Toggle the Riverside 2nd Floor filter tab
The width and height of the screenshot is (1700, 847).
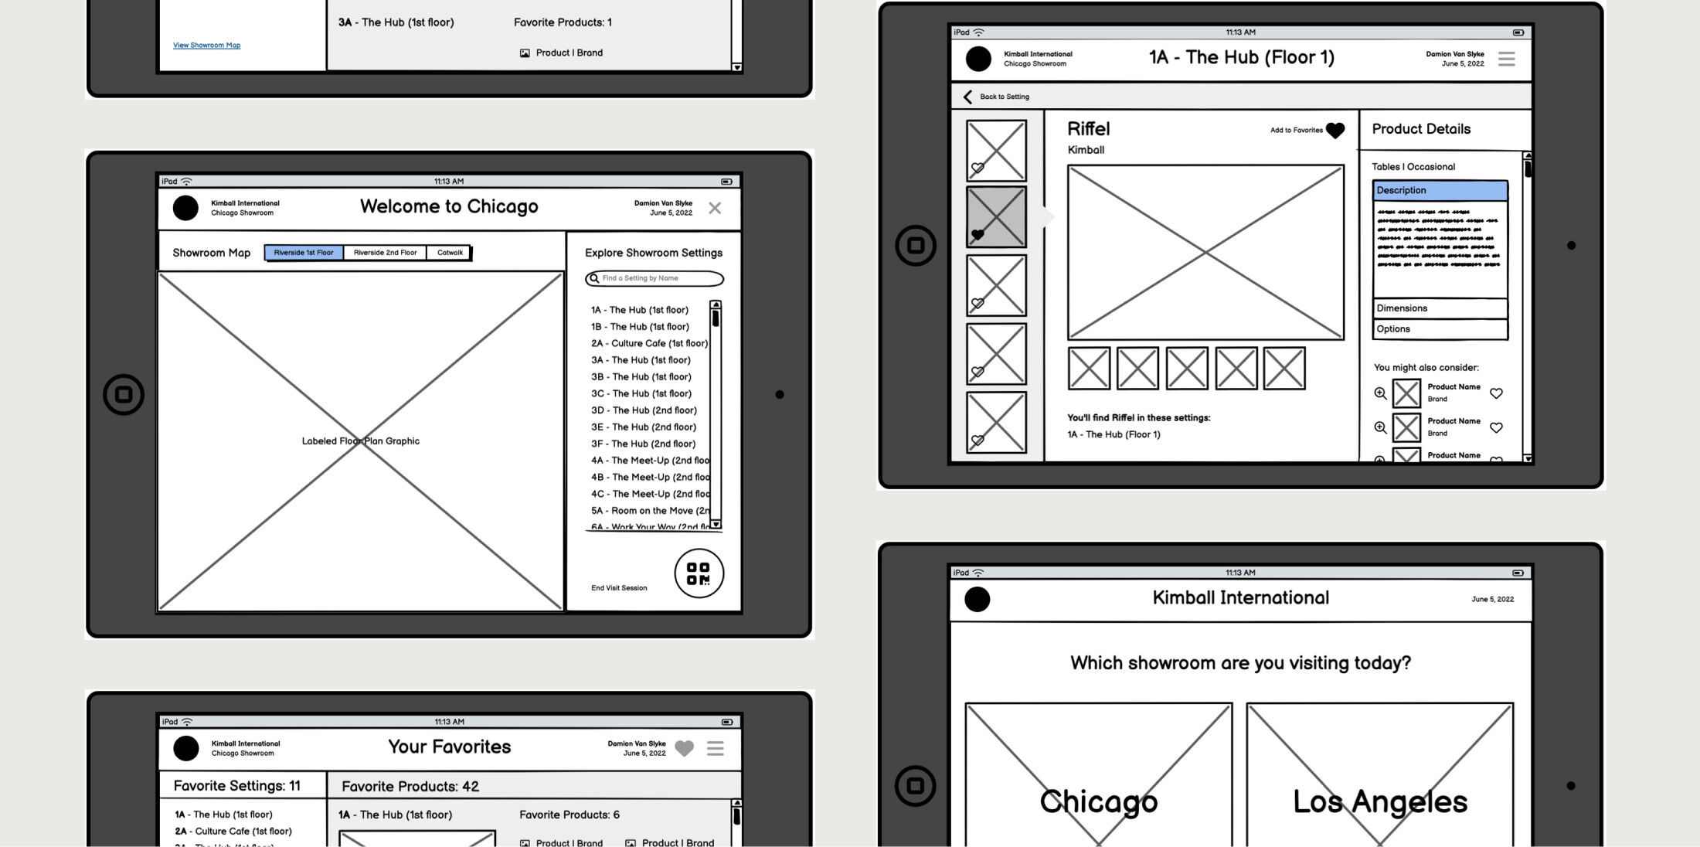(x=384, y=252)
